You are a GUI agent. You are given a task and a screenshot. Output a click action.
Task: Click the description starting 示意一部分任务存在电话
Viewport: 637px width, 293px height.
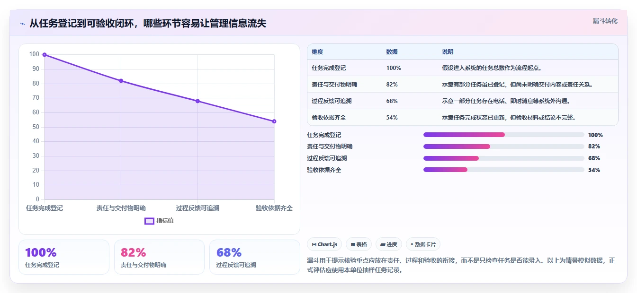tap(506, 101)
